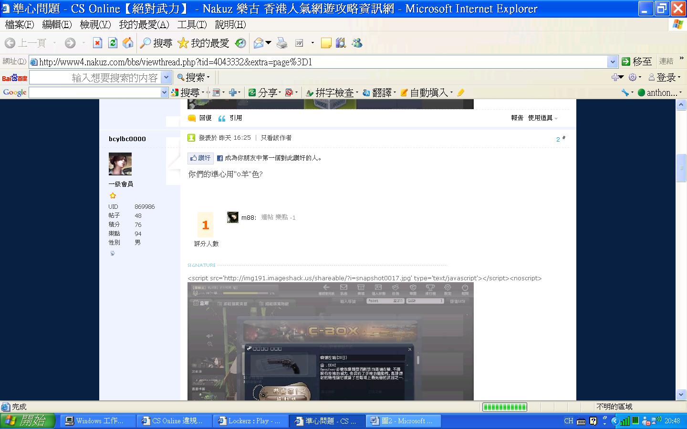Switch to 圖2 - Microsoft Word taskbar window

[x=403, y=421]
